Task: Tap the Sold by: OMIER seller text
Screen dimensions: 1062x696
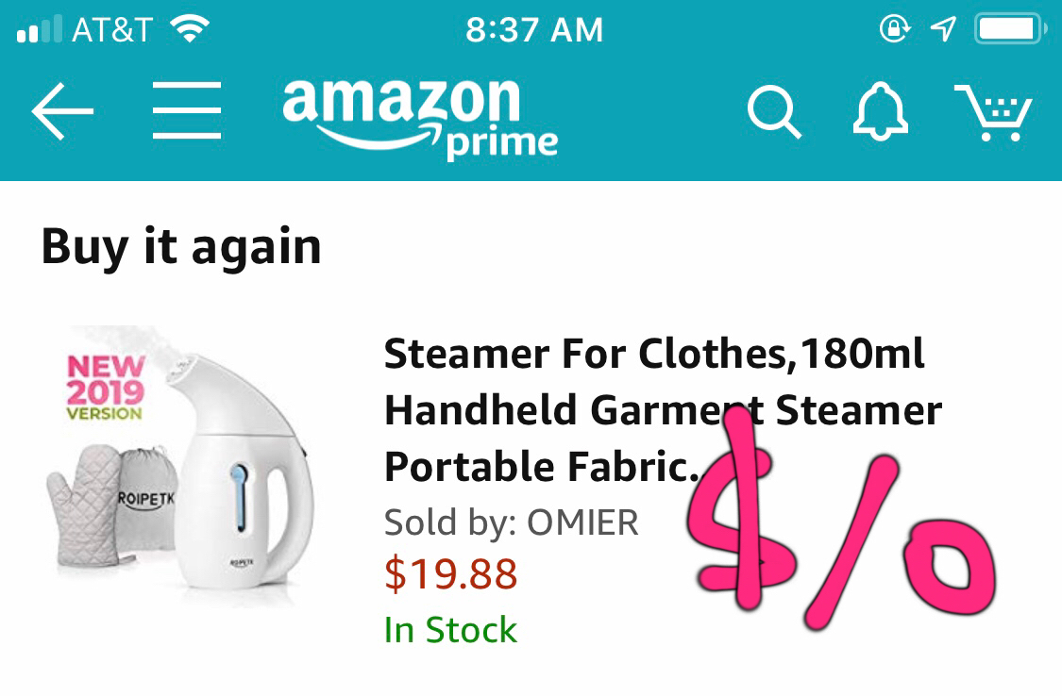Action: (512, 522)
